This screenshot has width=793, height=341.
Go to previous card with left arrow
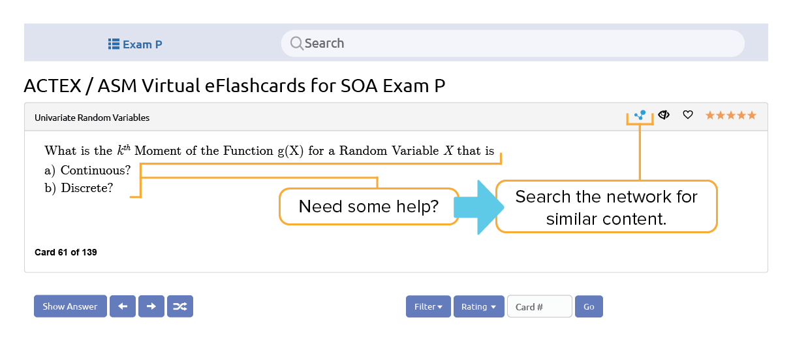point(123,306)
